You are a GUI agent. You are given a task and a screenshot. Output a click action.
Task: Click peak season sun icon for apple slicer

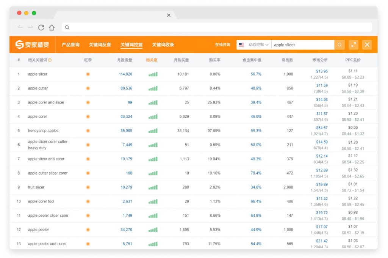pyautogui.click(x=88, y=74)
